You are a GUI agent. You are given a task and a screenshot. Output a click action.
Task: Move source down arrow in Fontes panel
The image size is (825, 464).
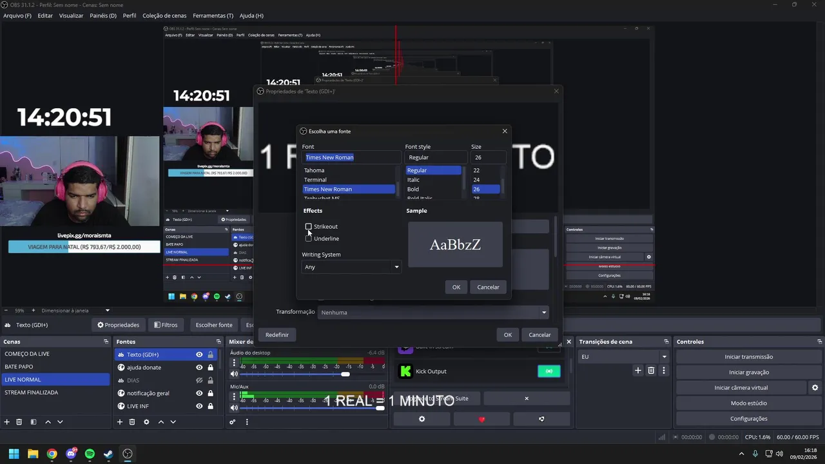[x=173, y=422]
